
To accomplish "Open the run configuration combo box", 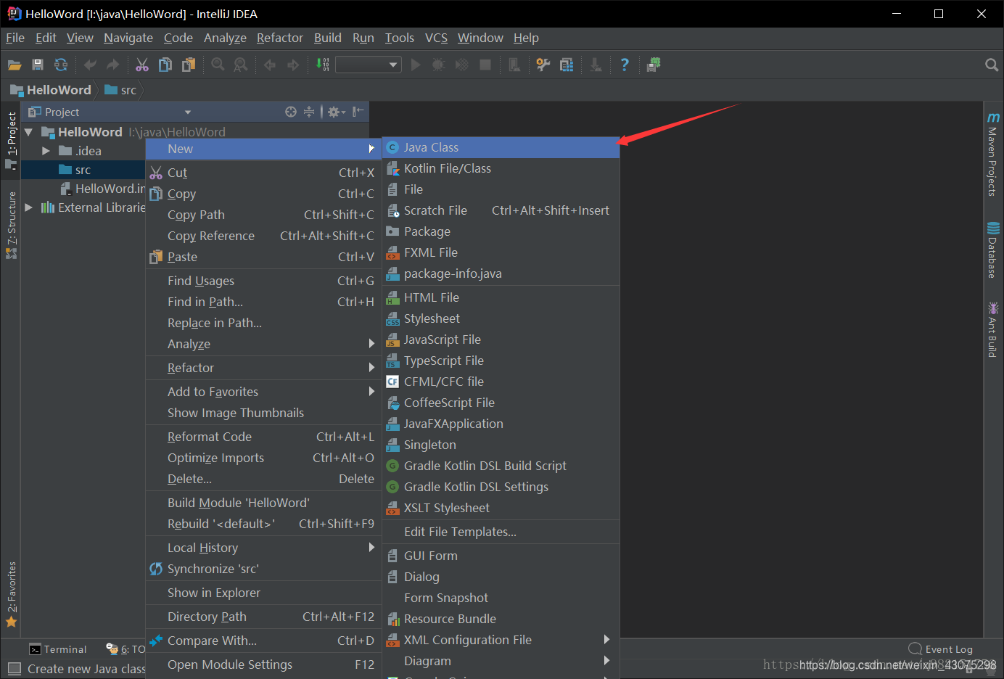I will (x=369, y=65).
